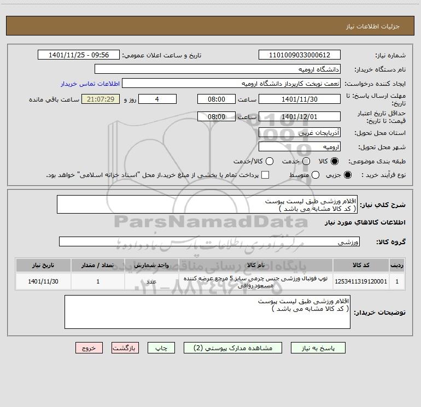Click the واحد شمارش column header
The image size is (421, 407).
click(151, 265)
